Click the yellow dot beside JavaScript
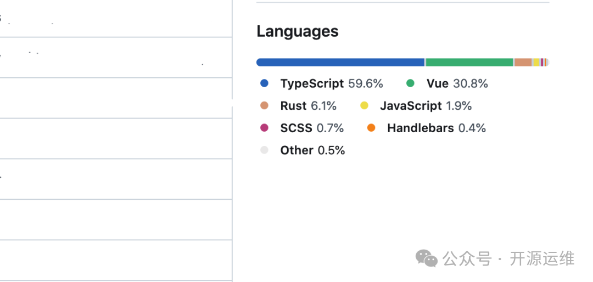 (x=364, y=106)
